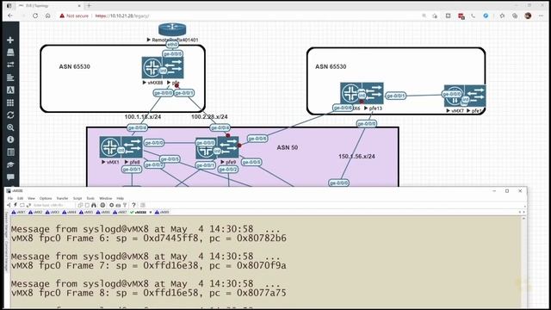Switch to the vMX6 session tab
This screenshot has height=310, width=551.
coord(103,213)
